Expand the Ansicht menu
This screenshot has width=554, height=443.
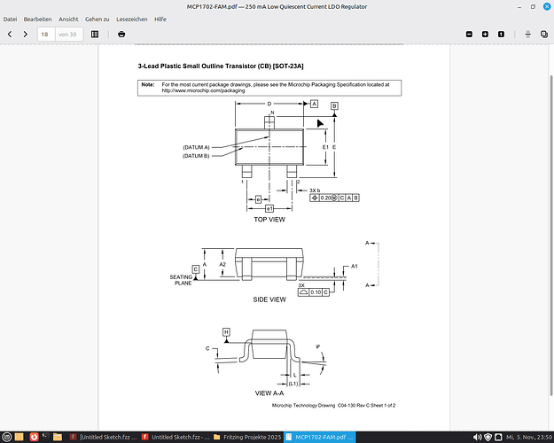[68, 19]
